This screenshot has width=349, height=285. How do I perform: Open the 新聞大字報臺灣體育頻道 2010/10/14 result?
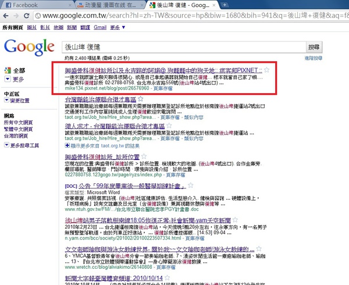point(114,278)
